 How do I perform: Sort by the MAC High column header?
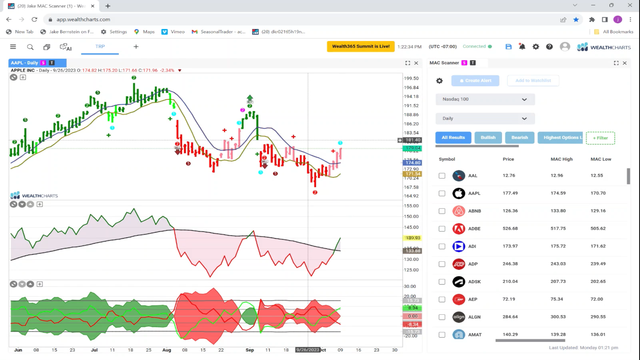coord(562,159)
